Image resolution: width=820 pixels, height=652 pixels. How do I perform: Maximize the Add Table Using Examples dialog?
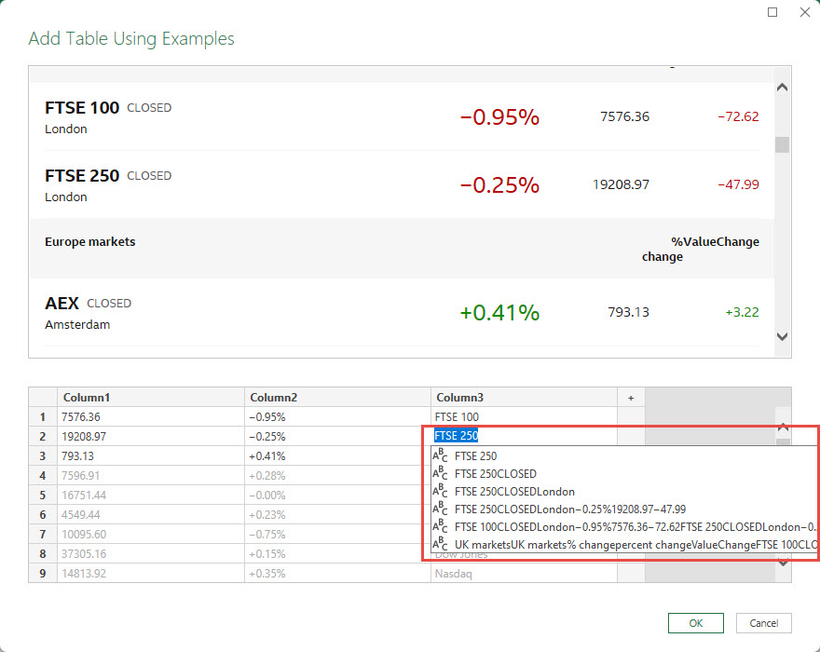(772, 13)
